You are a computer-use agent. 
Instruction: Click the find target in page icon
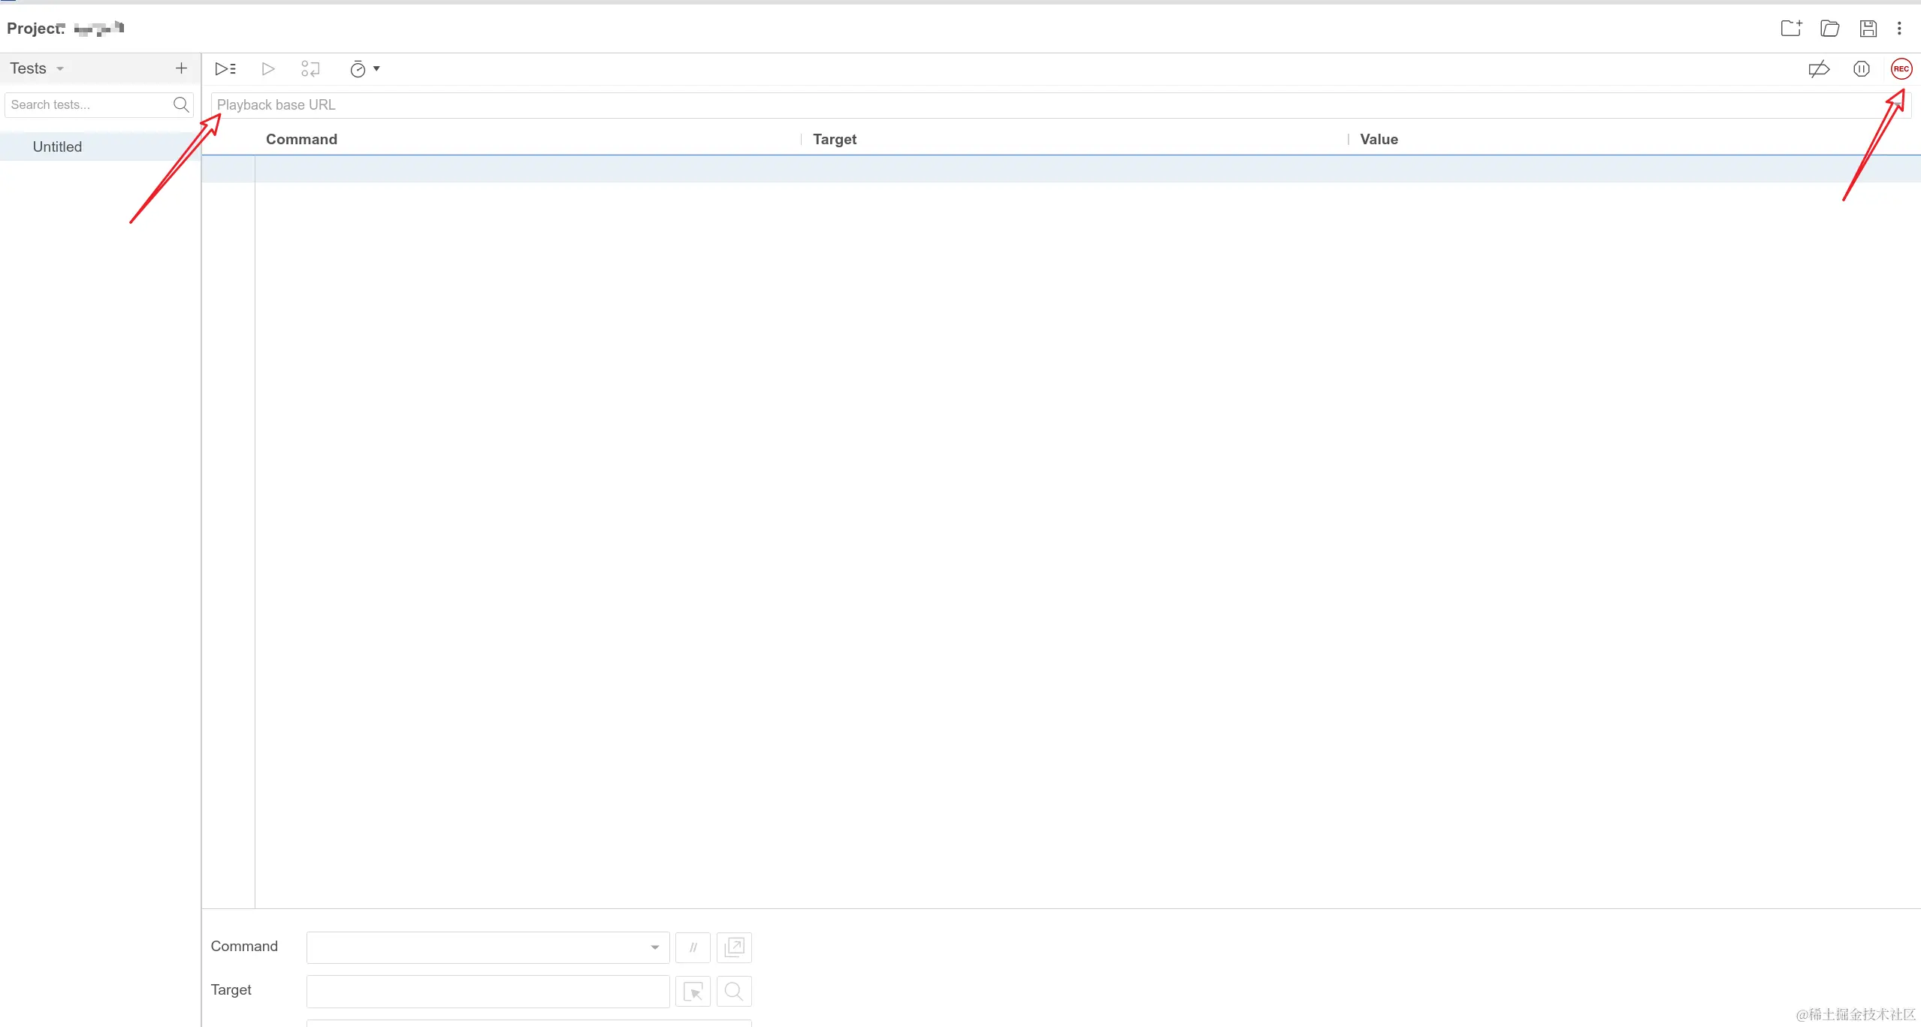(734, 992)
